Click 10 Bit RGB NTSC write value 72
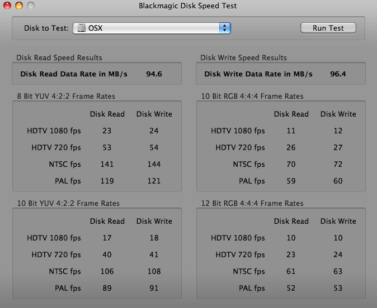Image resolution: width=377 pixels, height=308 pixels. 338,164
